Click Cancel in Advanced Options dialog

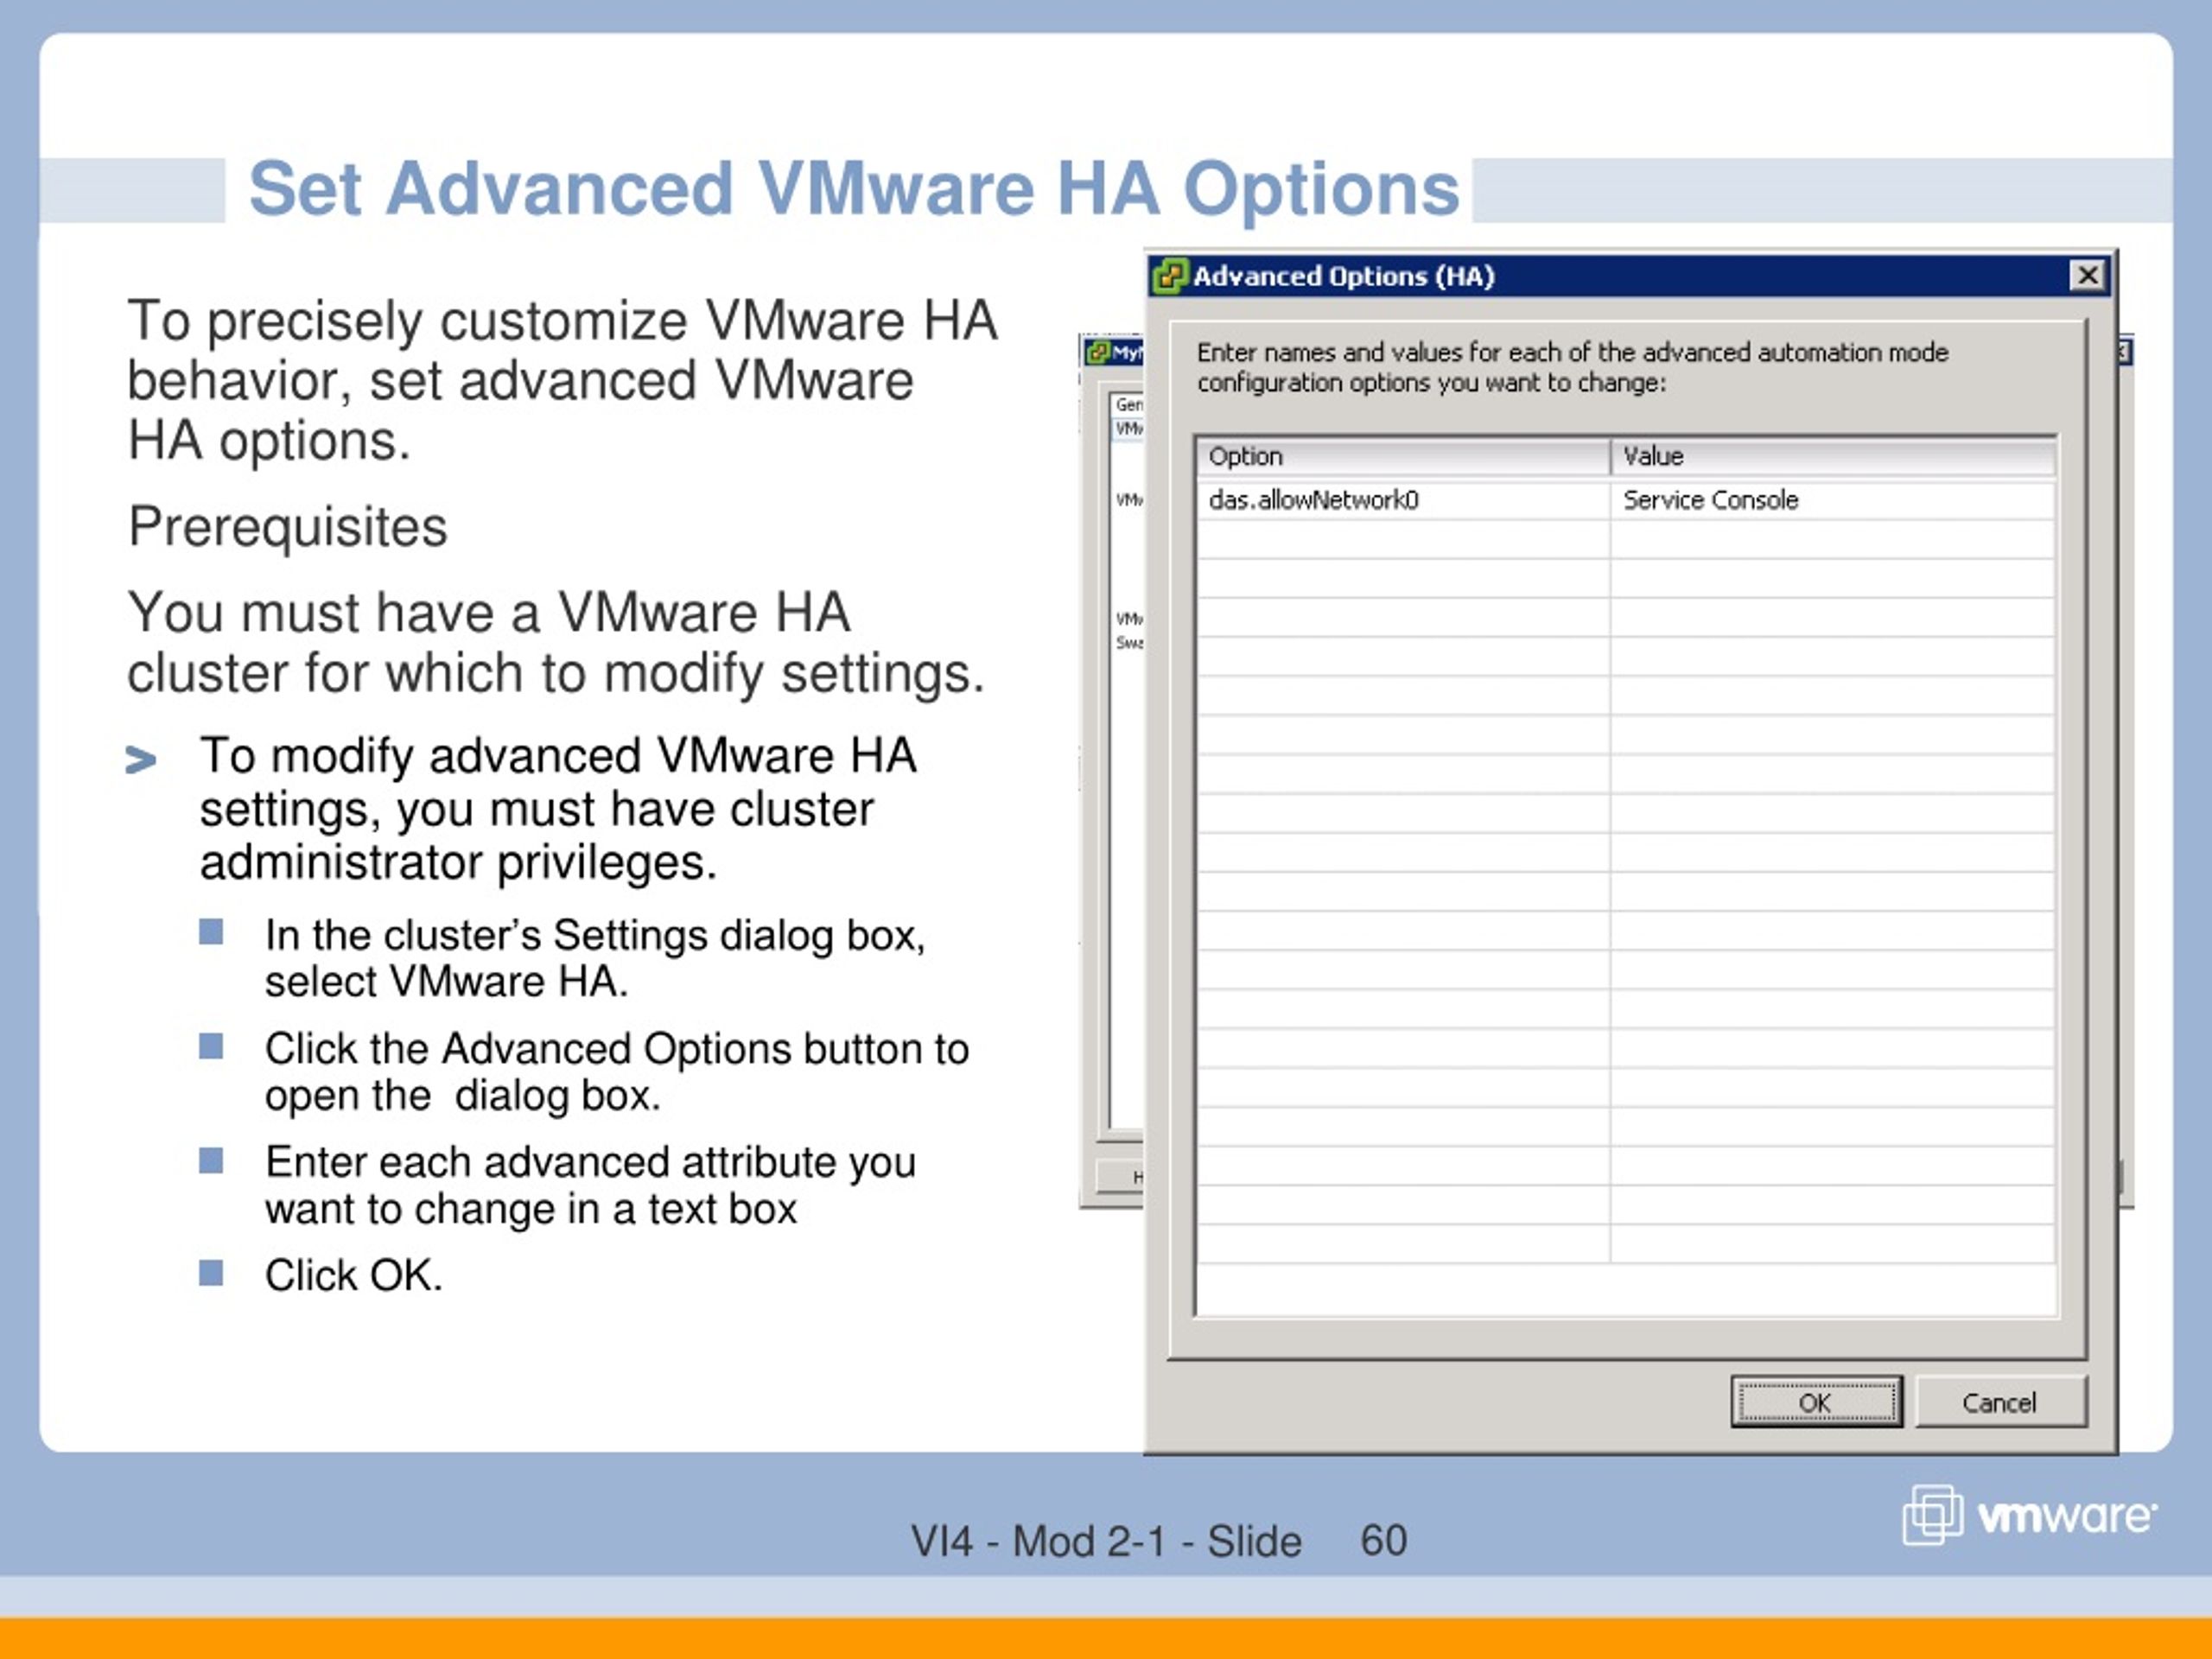click(2000, 1402)
